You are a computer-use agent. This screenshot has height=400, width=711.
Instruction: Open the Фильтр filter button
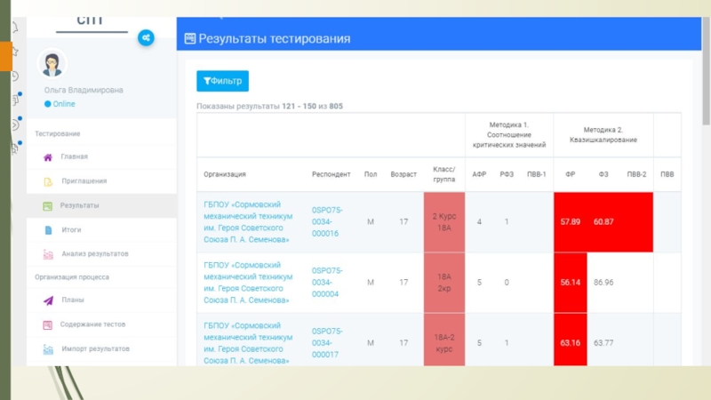222,81
